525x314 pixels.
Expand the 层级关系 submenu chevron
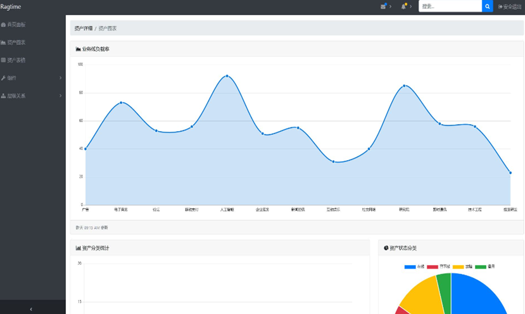(60, 96)
